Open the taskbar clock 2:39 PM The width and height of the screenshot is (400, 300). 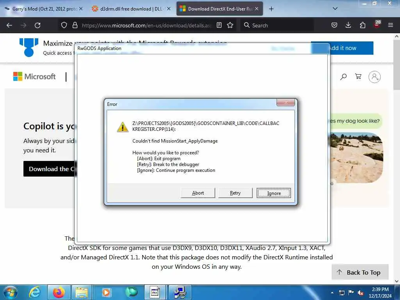(380, 293)
